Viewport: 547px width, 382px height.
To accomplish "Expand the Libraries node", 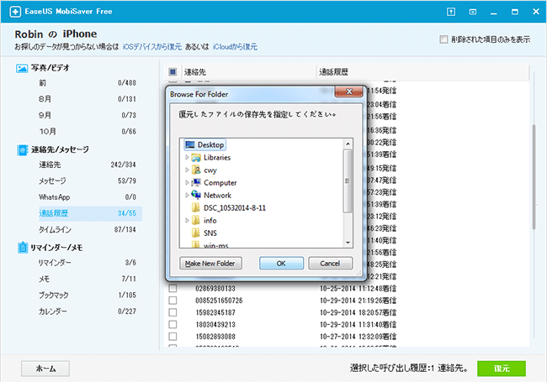I will [x=187, y=158].
